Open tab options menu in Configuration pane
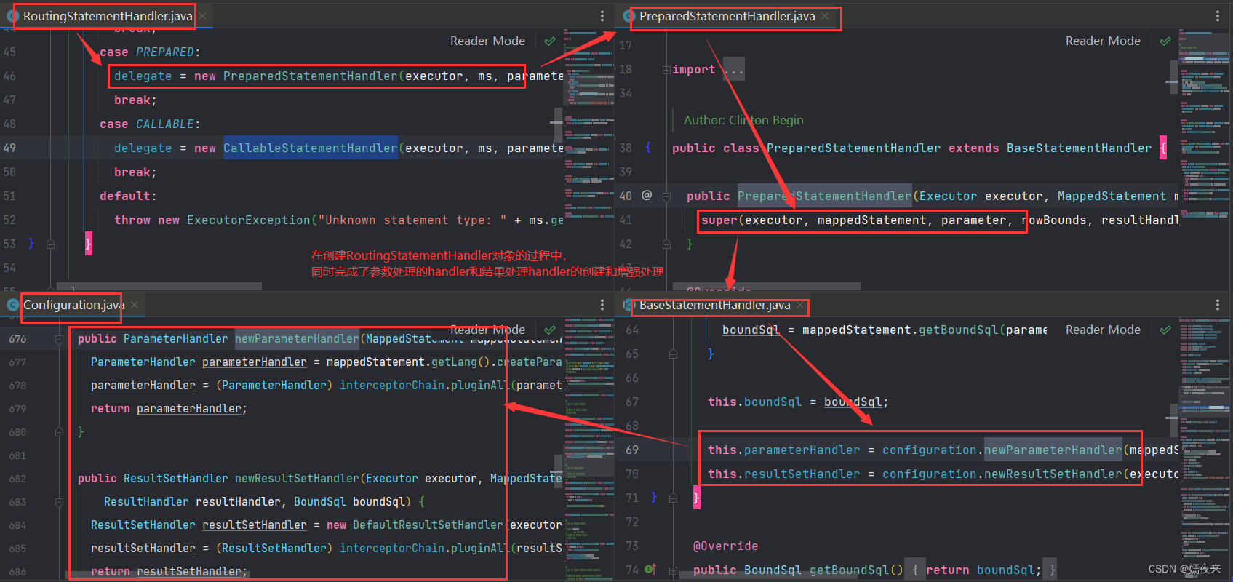Screen dimensions: 1233x582 click(602, 305)
